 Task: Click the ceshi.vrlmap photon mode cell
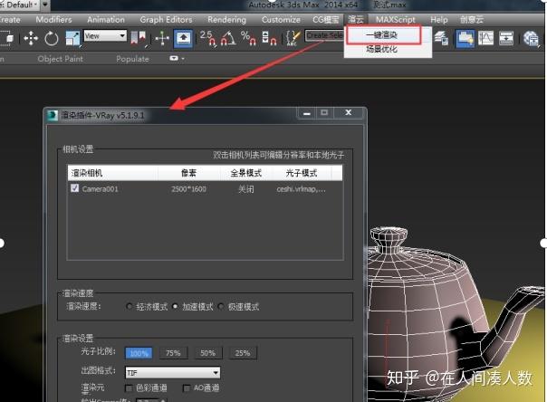coord(301,189)
